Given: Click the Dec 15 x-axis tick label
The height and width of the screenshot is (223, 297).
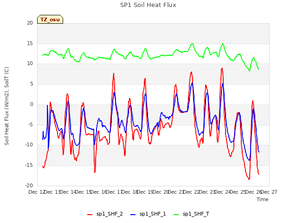Looking at the screenshot, I should coord(84,192).
